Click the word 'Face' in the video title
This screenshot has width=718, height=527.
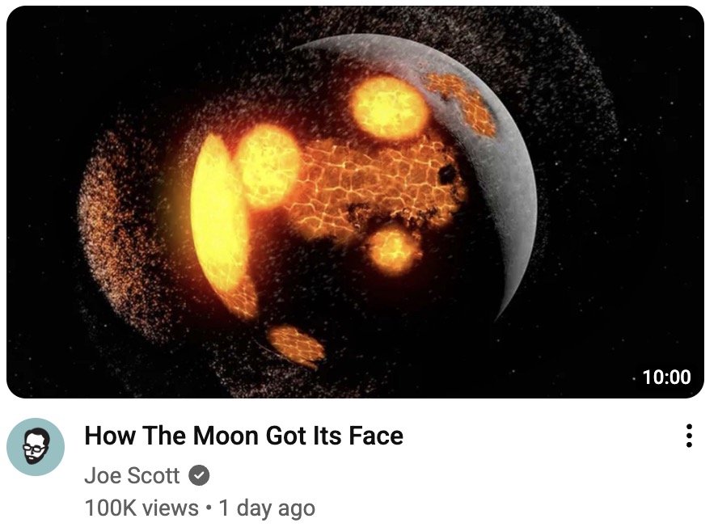[x=375, y=436]
